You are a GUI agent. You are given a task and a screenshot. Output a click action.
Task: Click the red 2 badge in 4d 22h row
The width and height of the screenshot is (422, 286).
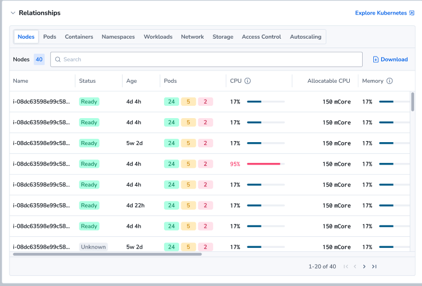pos(205,205)
